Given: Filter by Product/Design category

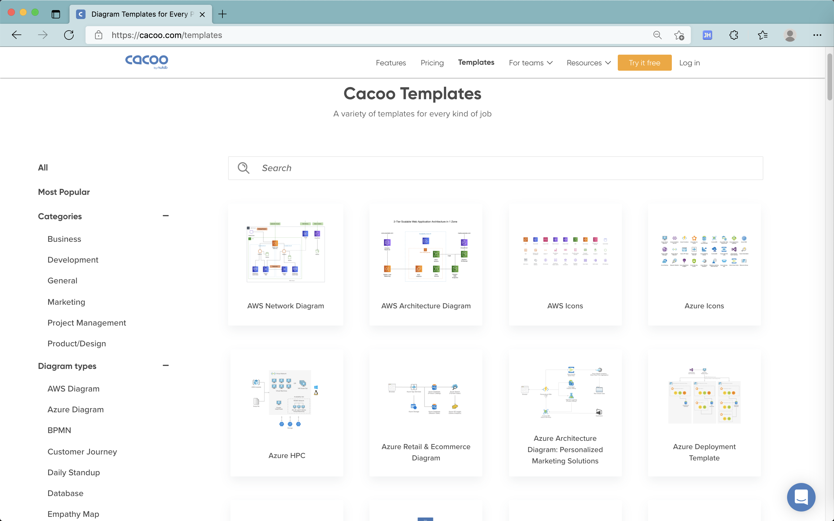Looking at the screenshot, I should click(x=76, y=344).
